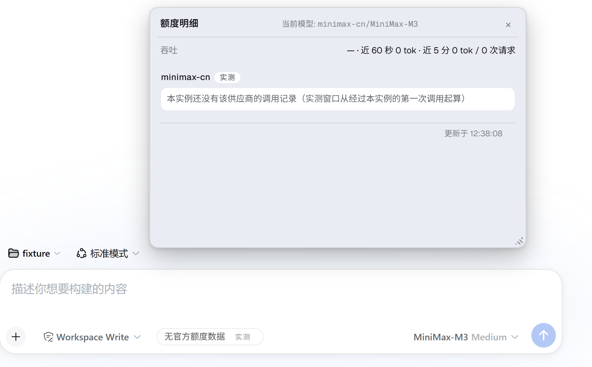This screenshot has height=367, width=592.
Task: Click the 实测 badge beside minimax-cn
Action: click(227, 78)
